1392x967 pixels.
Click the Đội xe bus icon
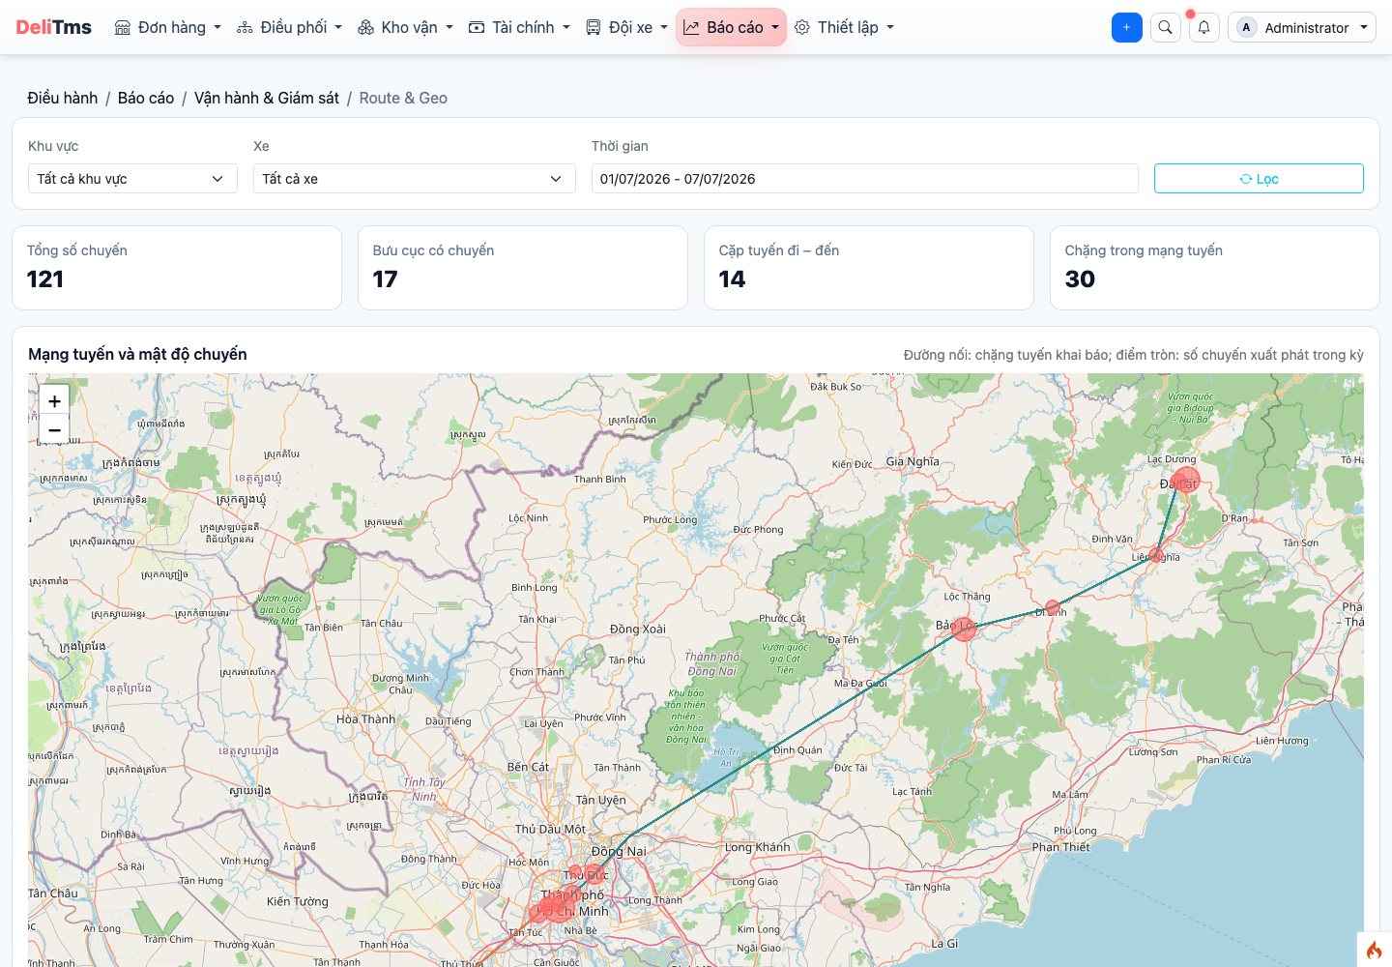click(x=594, y=27)
